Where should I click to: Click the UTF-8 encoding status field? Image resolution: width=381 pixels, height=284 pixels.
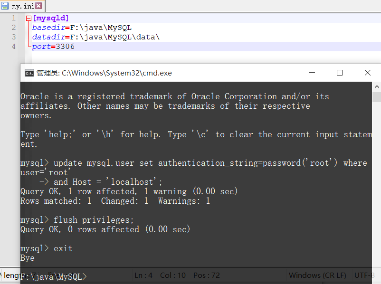[365, 275]
